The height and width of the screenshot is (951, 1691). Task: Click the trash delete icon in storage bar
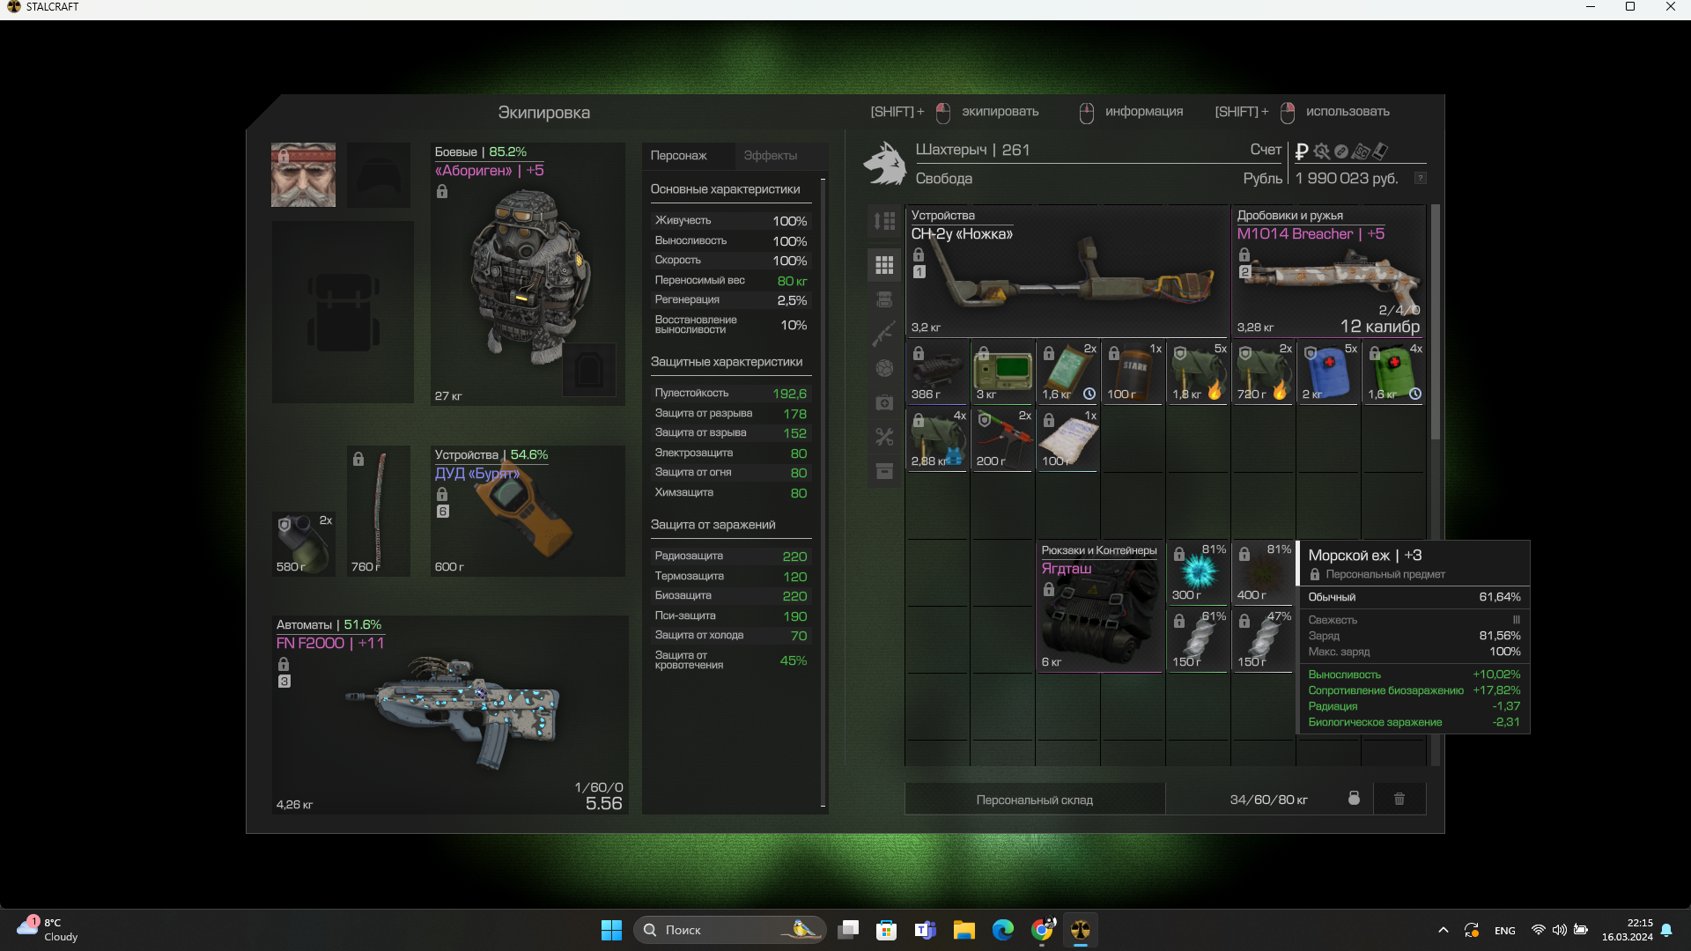pyautogui.click(x=1399, y=799)
